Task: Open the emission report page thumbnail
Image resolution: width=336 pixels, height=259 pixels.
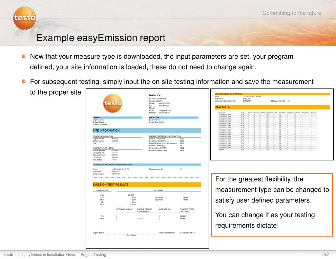Action: point(147,169)
